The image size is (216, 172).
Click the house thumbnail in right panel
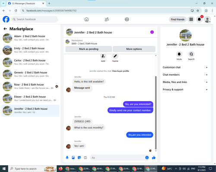[185, 35]
